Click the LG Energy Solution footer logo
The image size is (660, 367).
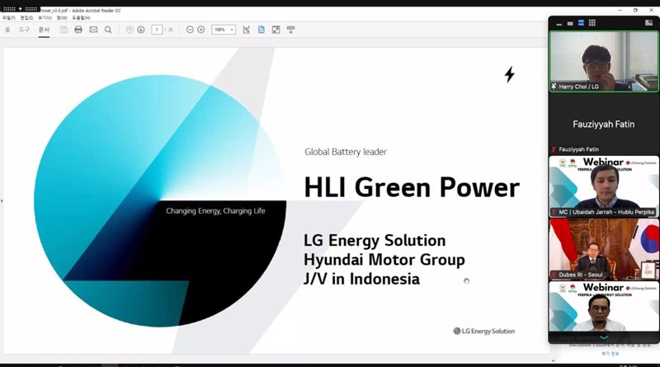coord(484,331)
